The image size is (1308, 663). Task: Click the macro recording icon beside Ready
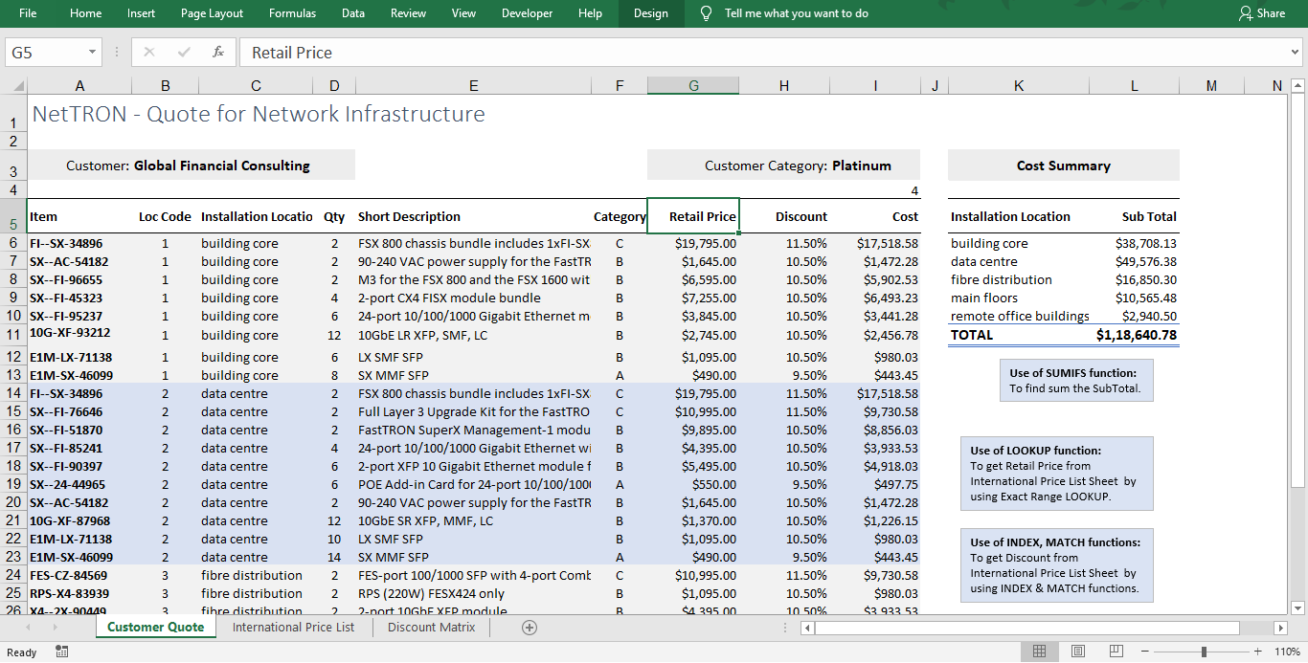click(x=61, y=651)
